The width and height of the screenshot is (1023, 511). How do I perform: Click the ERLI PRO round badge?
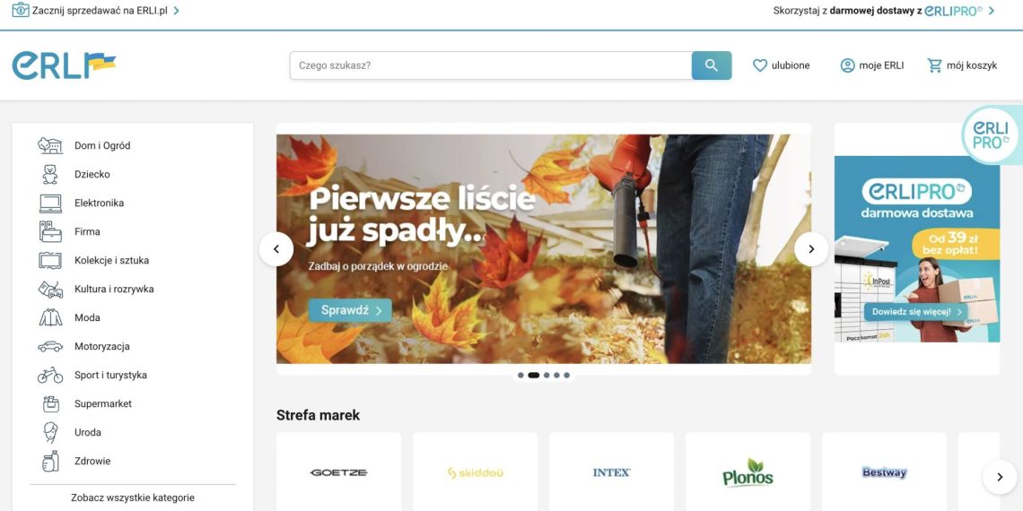pos(991,135)
